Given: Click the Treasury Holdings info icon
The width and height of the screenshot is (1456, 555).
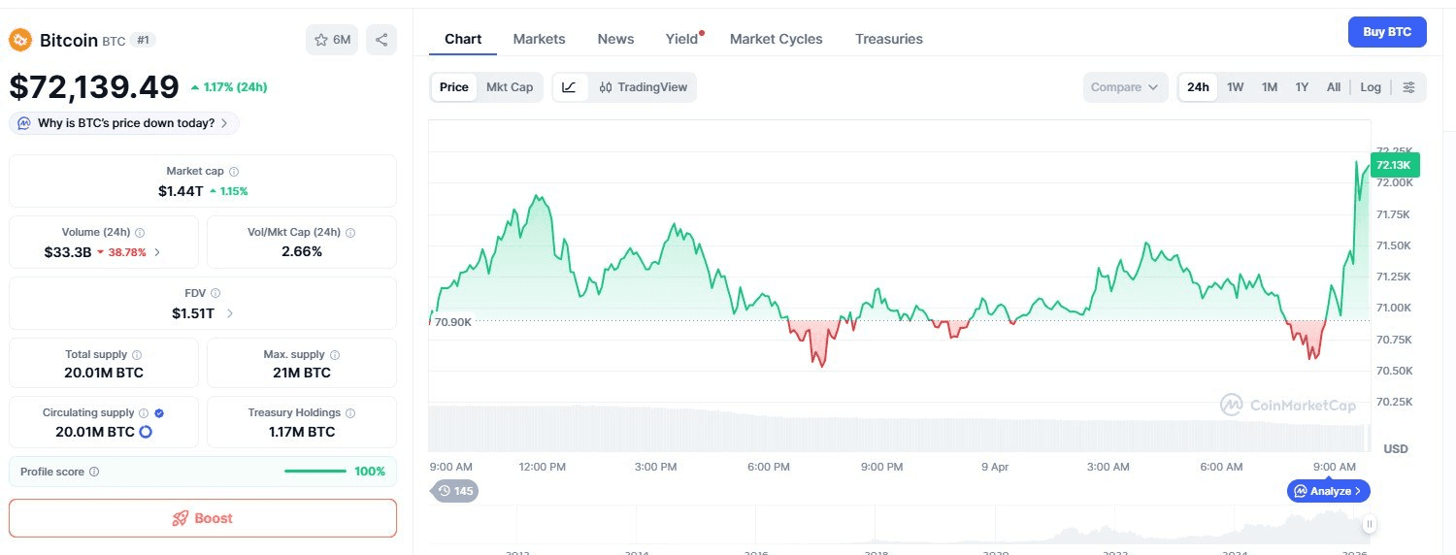Looking at the screenshot, I should click(350, 413).
